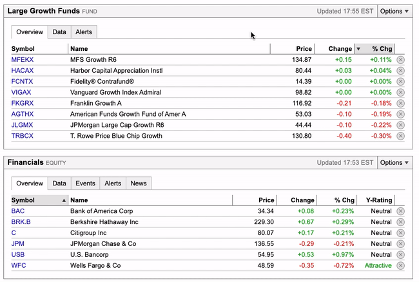Remove VIGAX row with its X icon
Image resolution: width=419 pixels, height=282 pixels.
click(400, 92)
